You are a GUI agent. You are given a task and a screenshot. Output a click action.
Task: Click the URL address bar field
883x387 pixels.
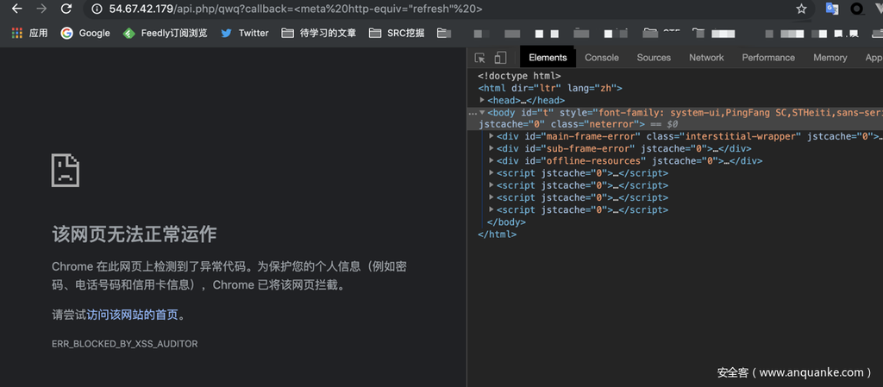click(431, 9)
